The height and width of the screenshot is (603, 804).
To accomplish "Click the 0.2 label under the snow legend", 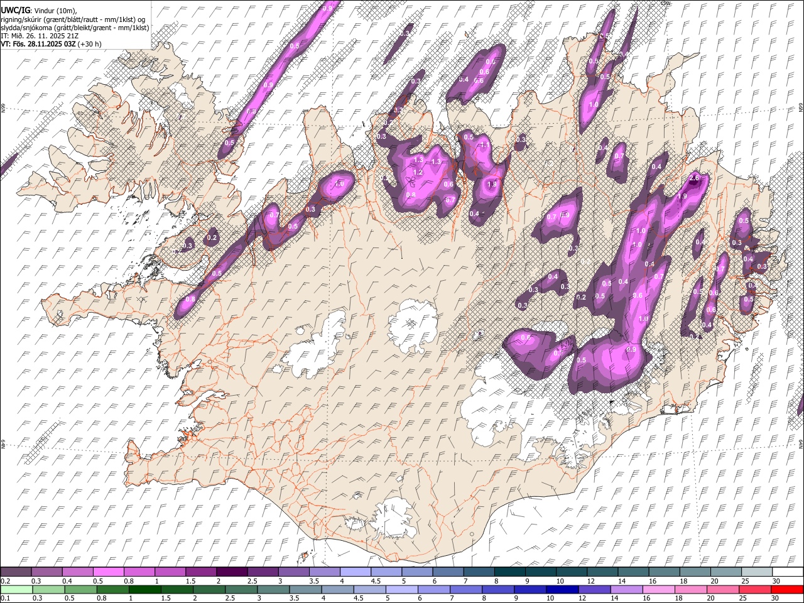I will (x=6, y=581).
